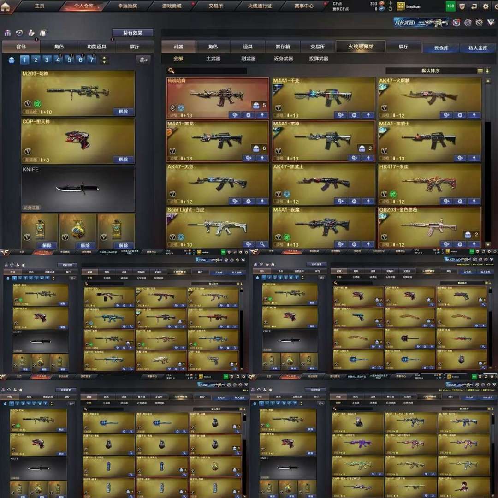This screenshot has width=498, height=498.
Task: Open the 默认排序 sort dropdown
Action: 431,71
